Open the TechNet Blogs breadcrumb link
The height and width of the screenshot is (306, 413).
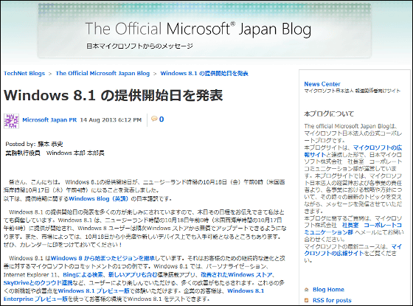click(24, 74)
